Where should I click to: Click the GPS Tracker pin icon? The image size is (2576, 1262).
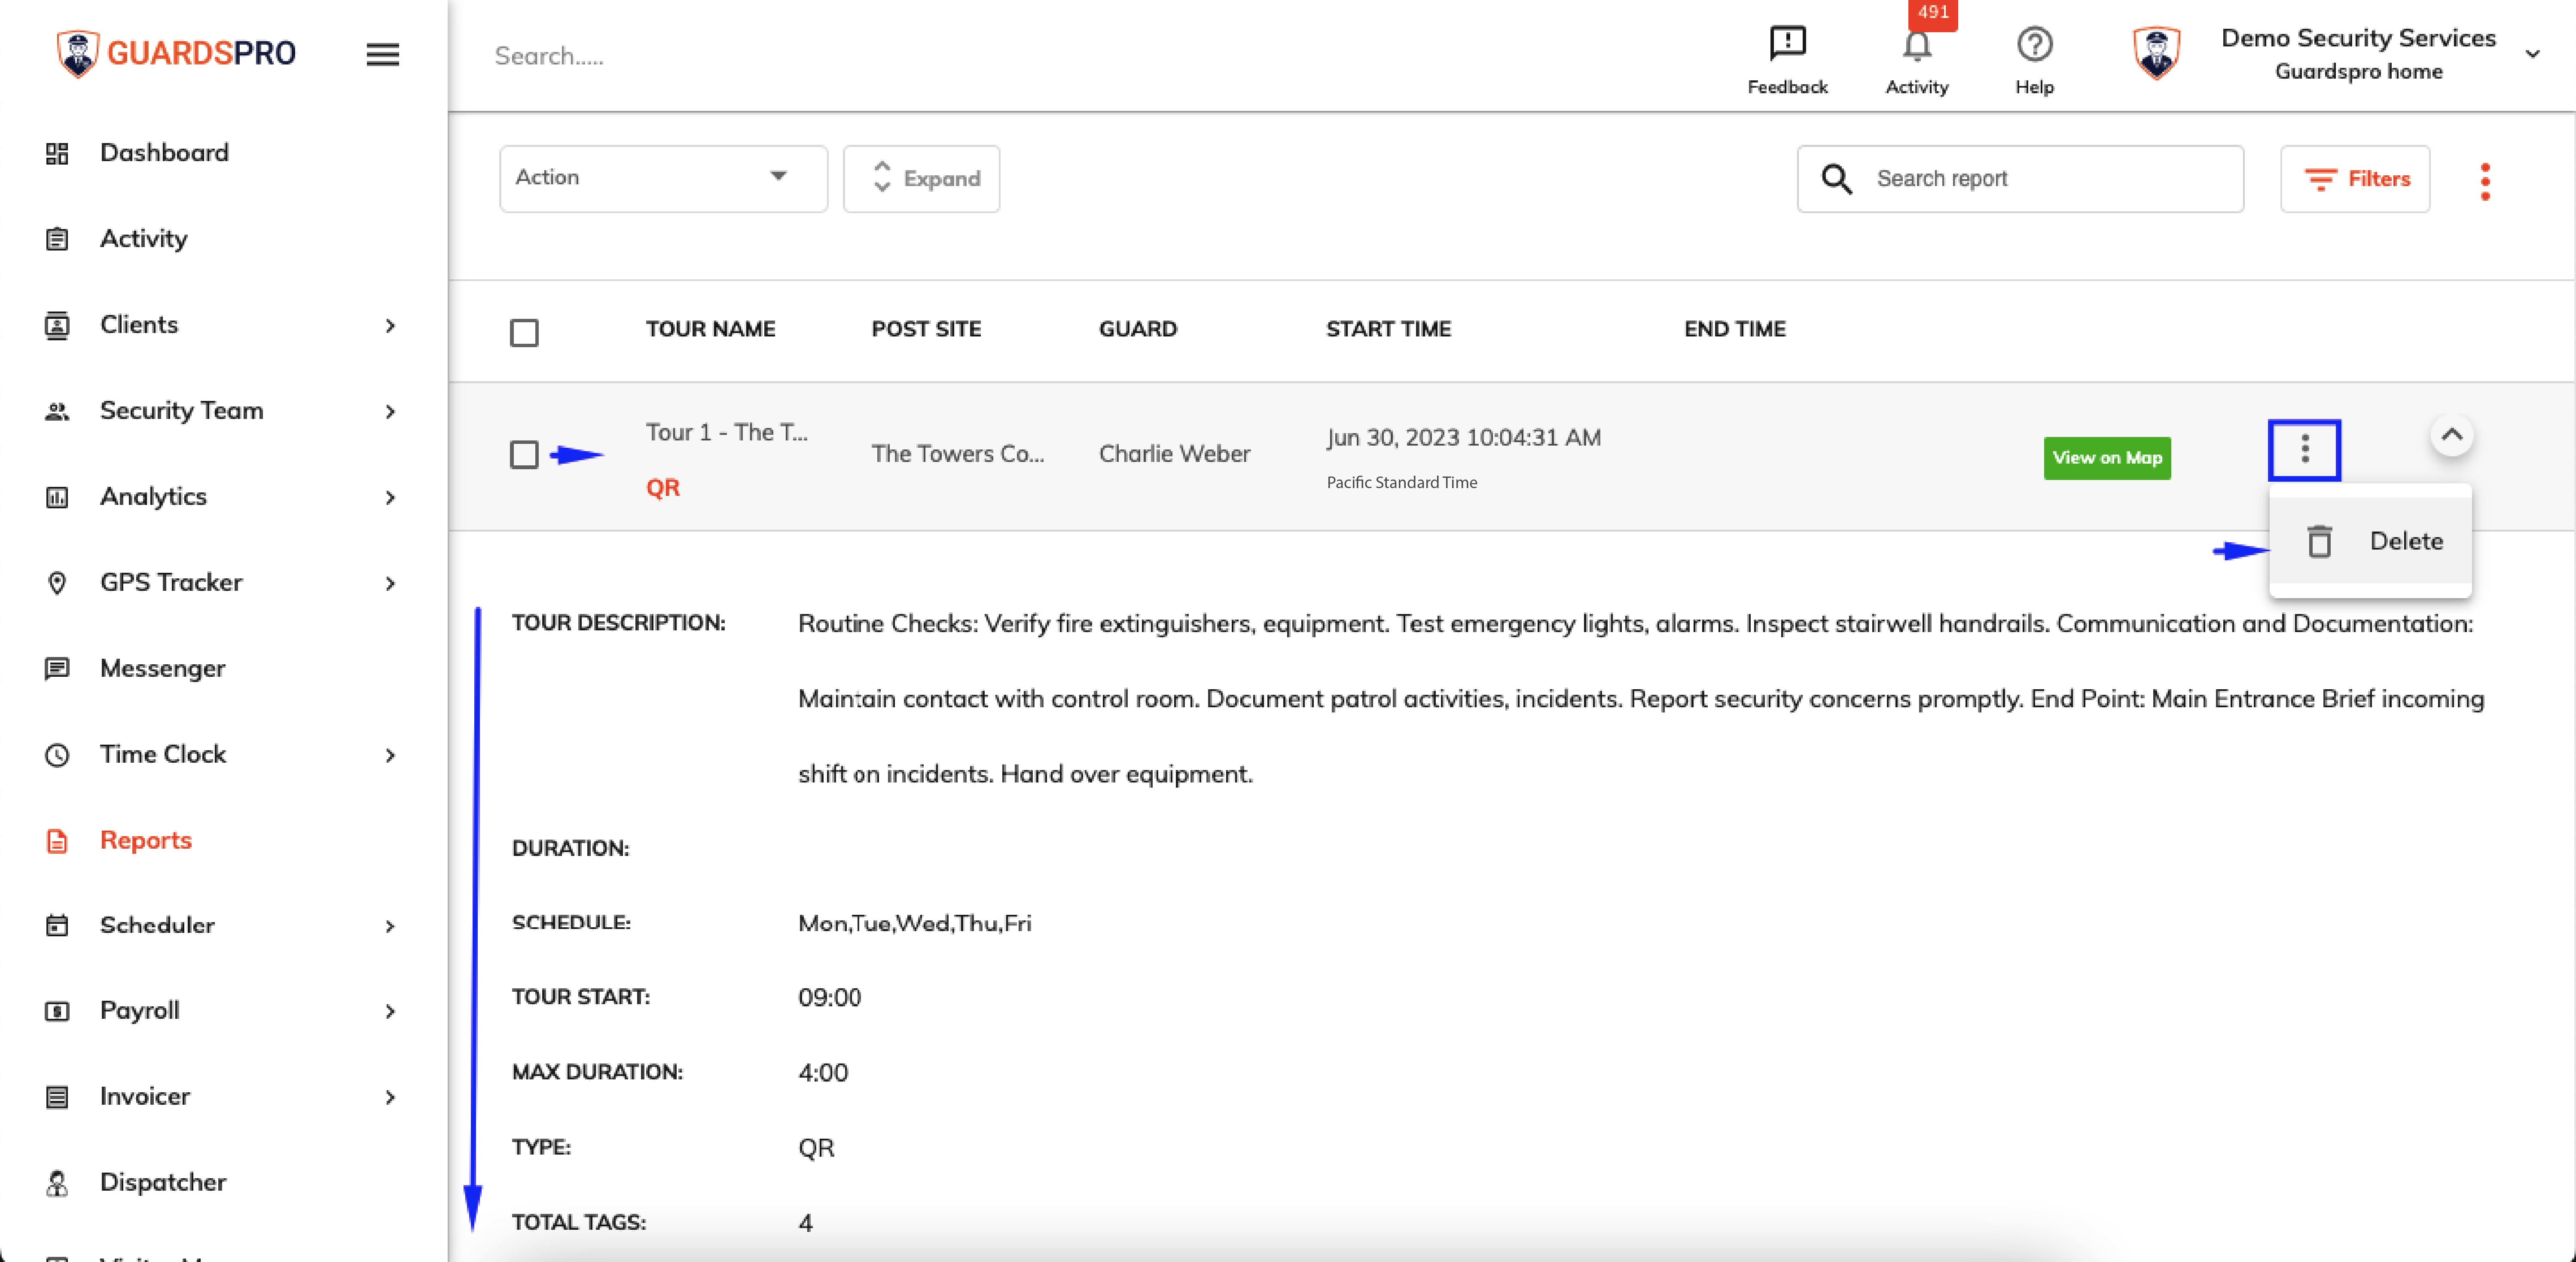[57, 583]
